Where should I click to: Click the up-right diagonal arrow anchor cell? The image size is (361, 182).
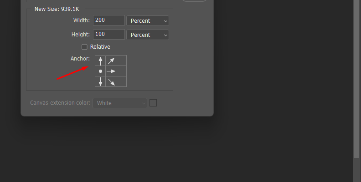pos(111,61)
